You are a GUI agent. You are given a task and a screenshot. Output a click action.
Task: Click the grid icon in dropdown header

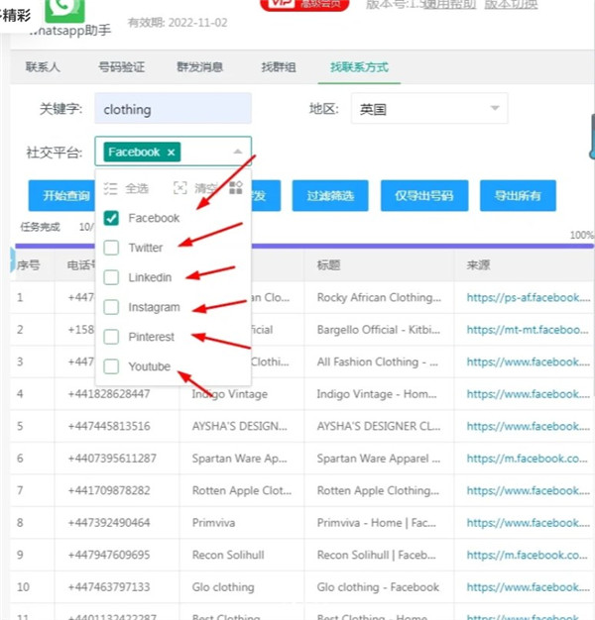(235, 187)
